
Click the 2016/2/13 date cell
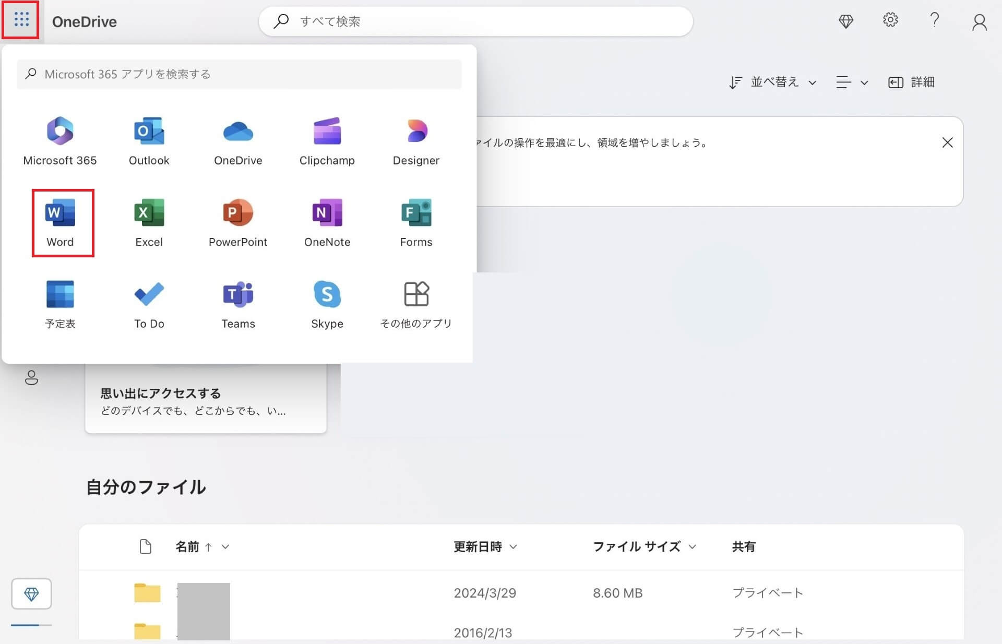click(483, 633)
